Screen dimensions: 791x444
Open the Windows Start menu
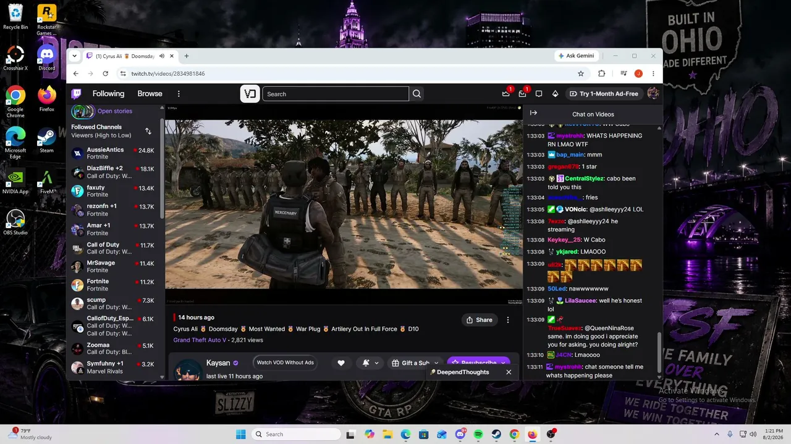click(x=241, y=434)
